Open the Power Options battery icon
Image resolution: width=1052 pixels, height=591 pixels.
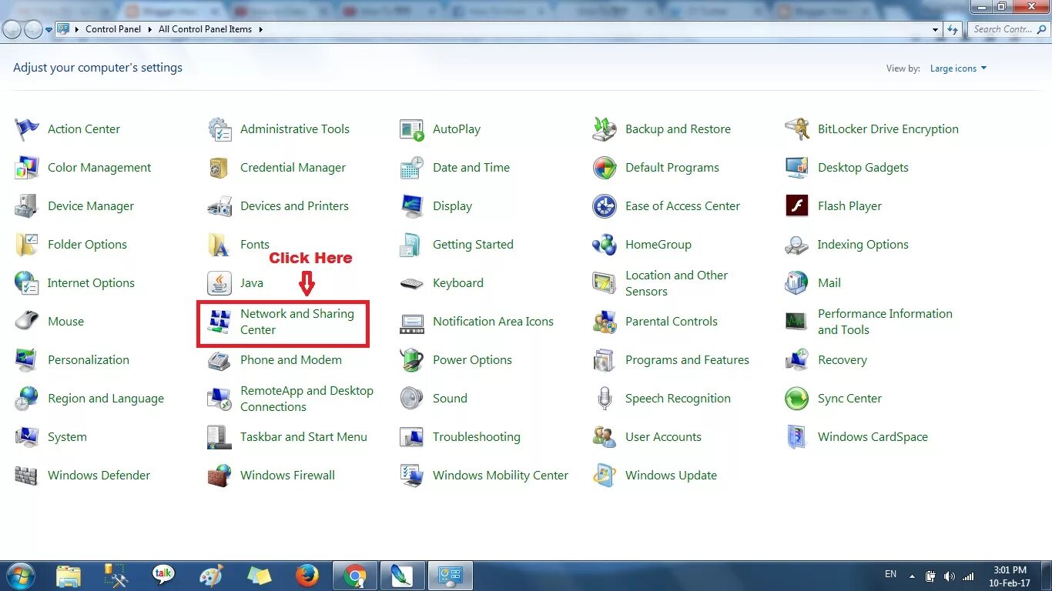click(x=412, y=360)
